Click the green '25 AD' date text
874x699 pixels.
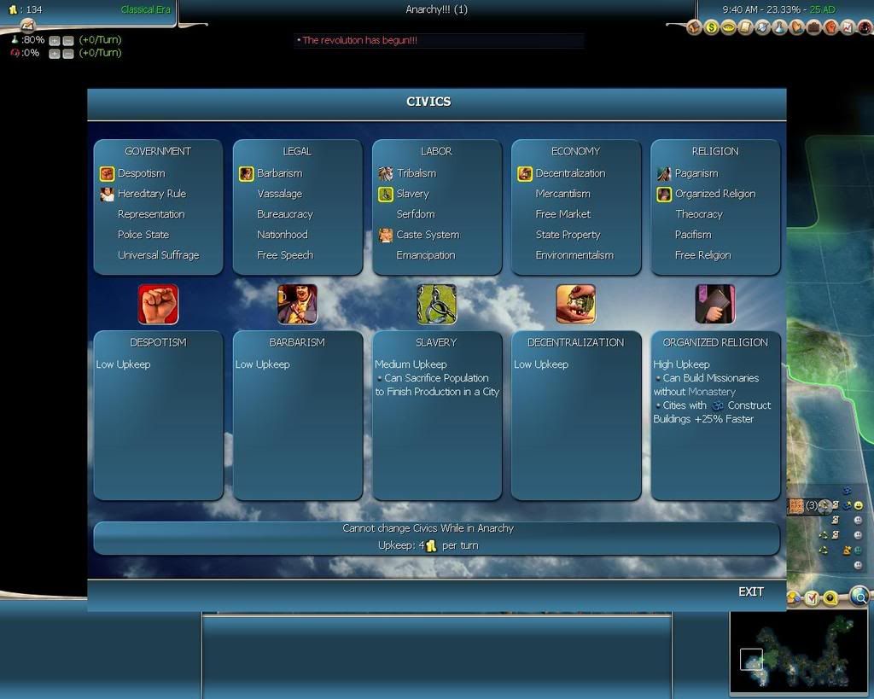tap(823, 9)
